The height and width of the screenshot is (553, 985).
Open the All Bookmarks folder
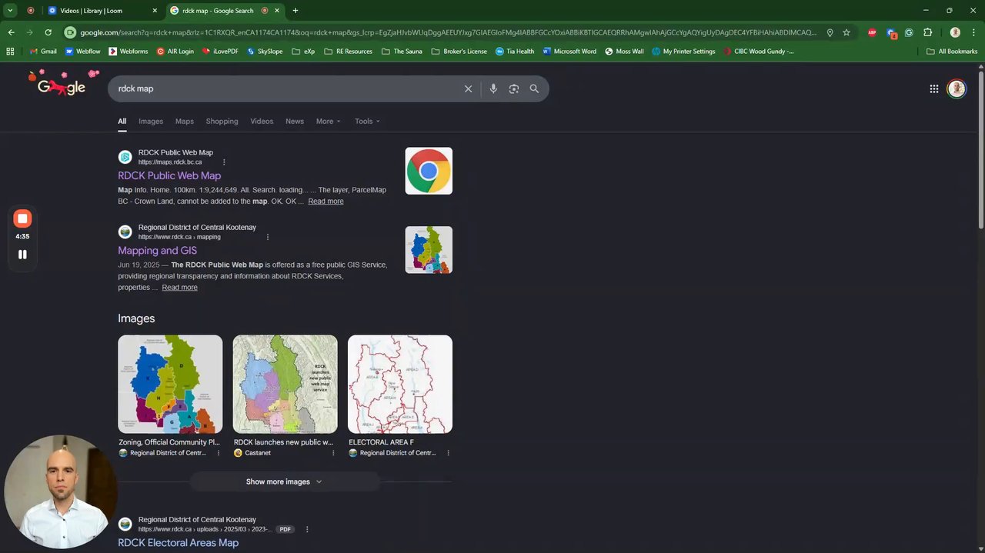pyautogui.click(x=952, y=52)
